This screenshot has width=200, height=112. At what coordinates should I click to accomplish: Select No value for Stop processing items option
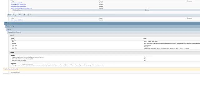[145, 57]
